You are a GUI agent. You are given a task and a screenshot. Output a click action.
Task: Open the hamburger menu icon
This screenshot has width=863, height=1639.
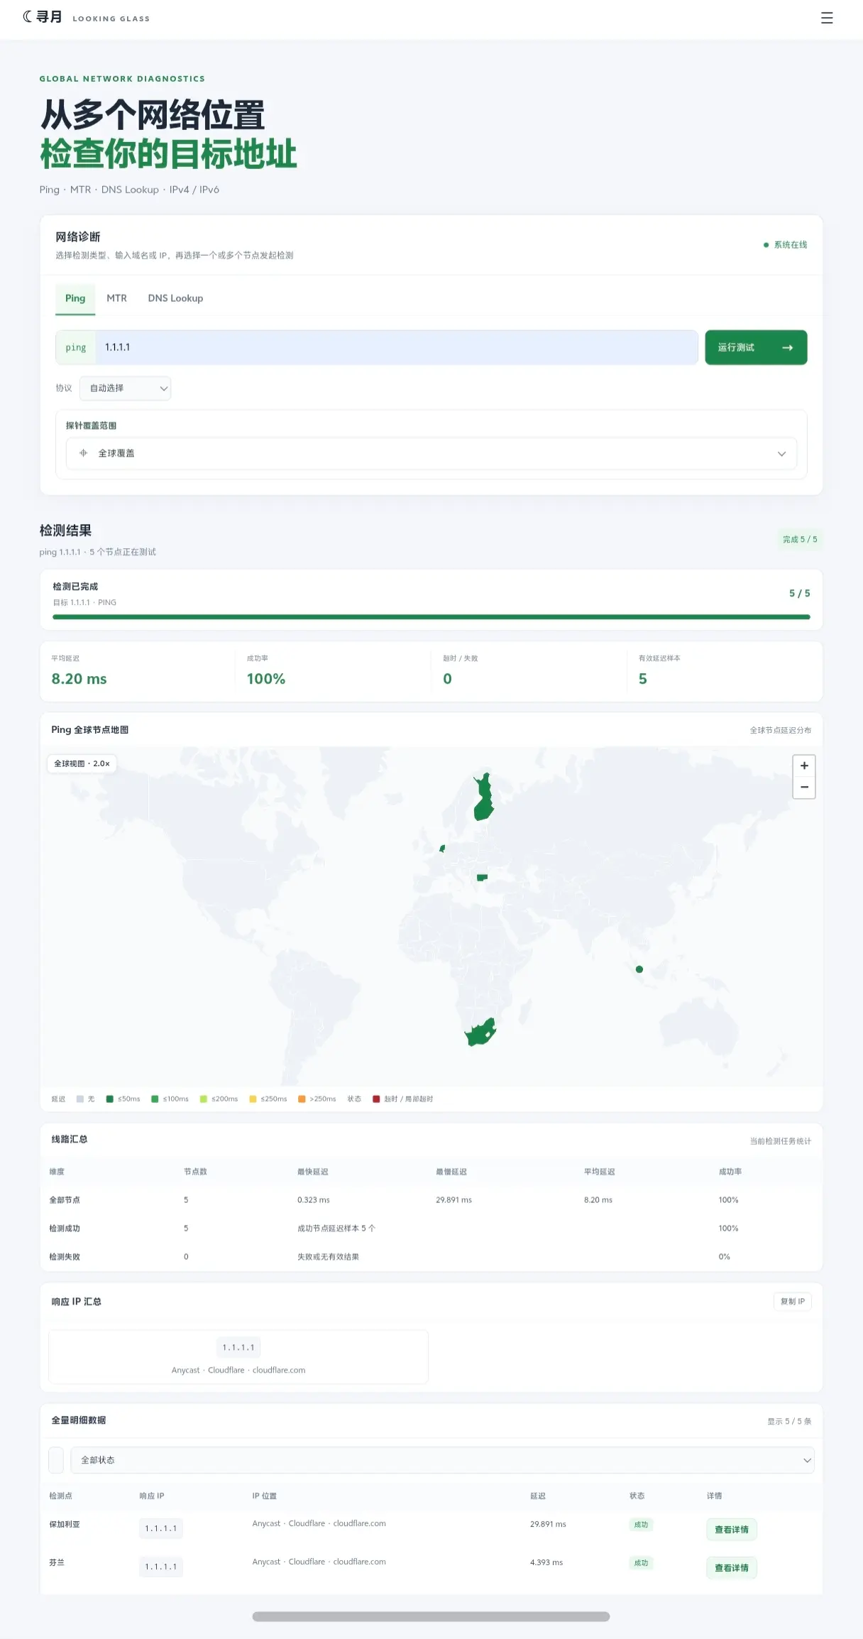point(827,18)
